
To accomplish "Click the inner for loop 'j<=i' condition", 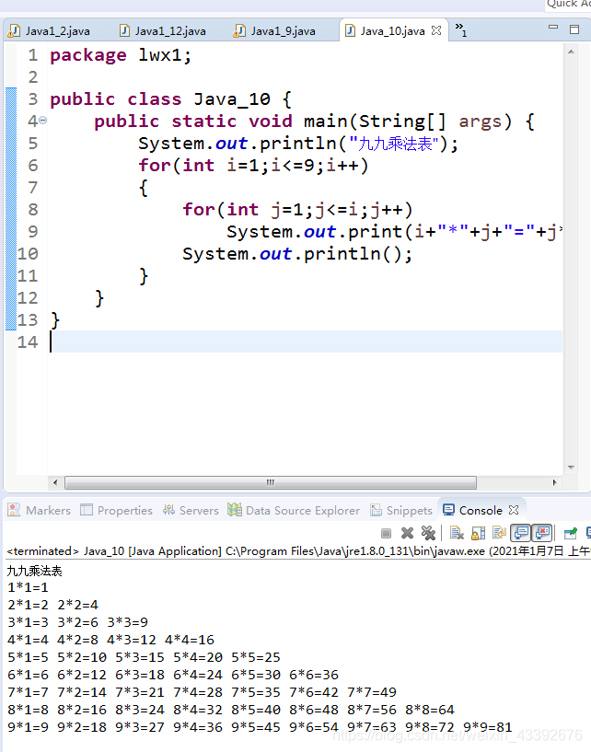I will pos(336,210).
